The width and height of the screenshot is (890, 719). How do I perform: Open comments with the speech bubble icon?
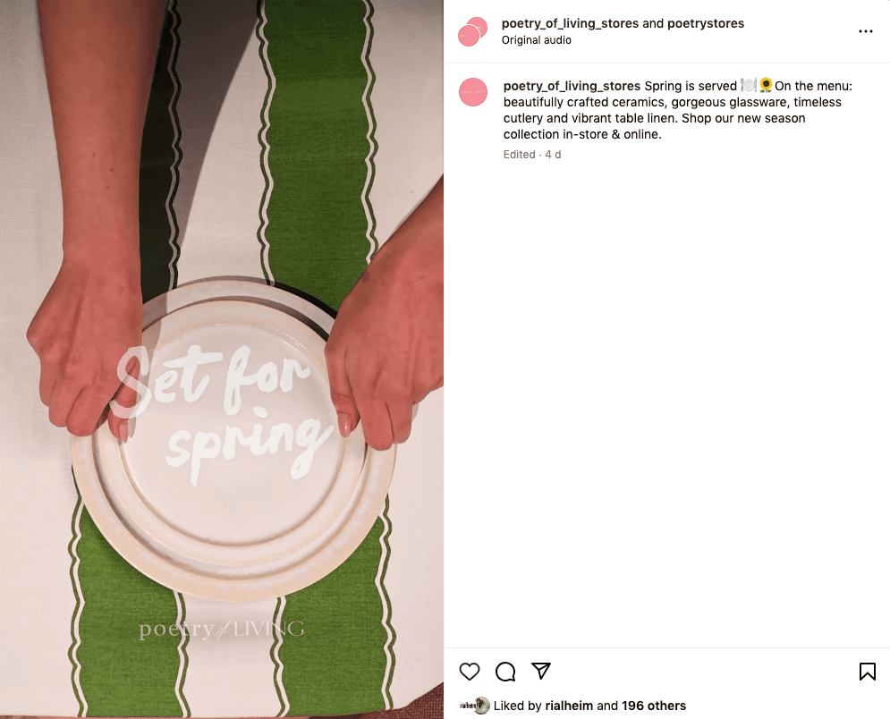[x=505, y=672]
